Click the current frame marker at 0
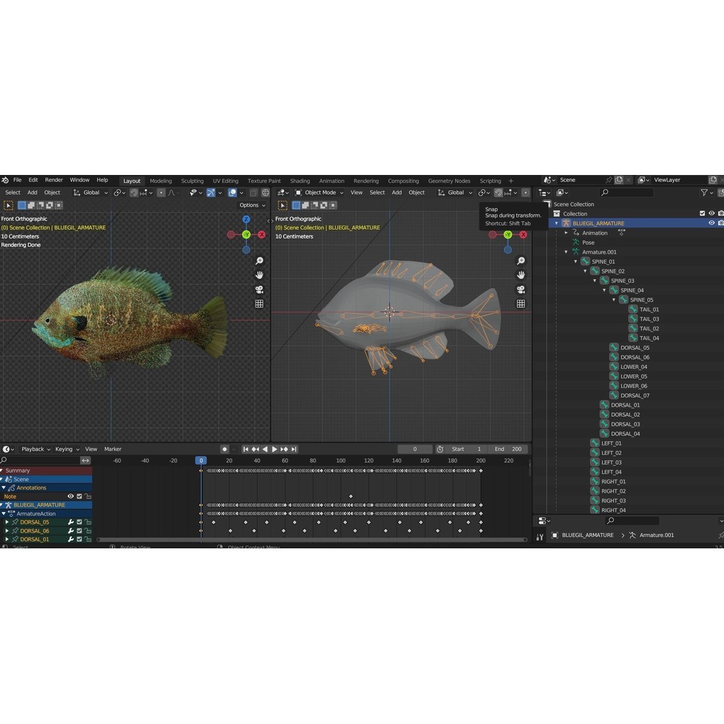 [201, 461]
